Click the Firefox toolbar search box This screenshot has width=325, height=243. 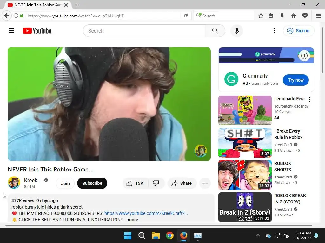tap(224, 16)
